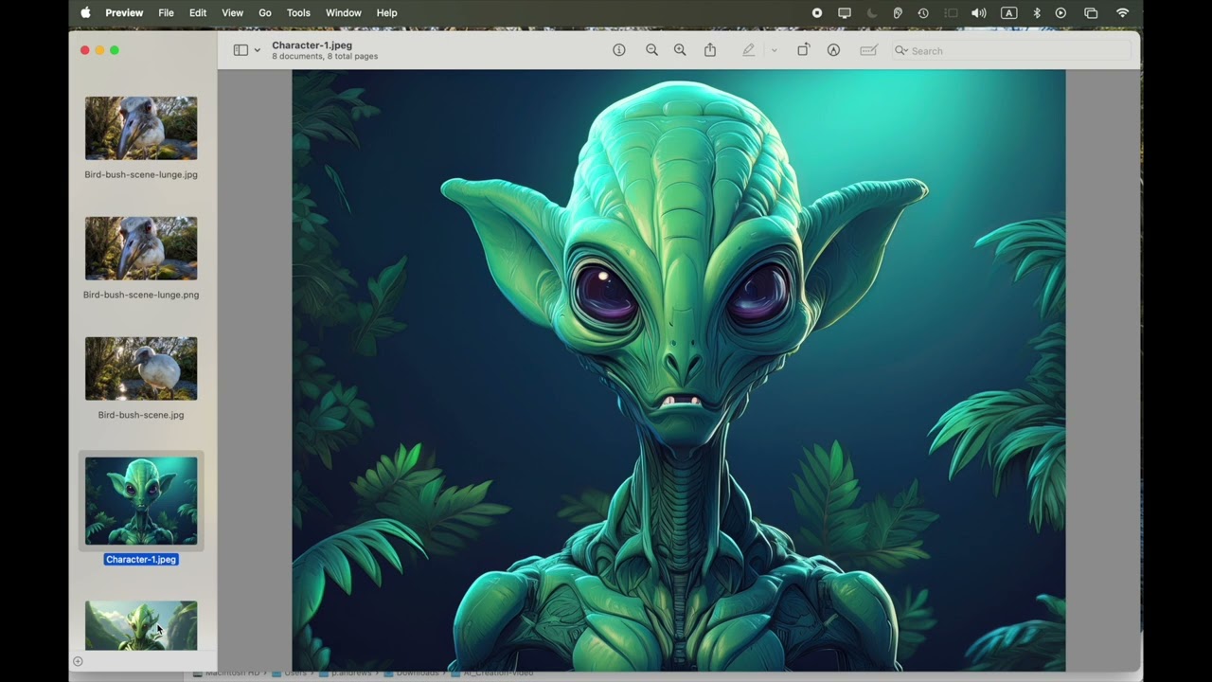Open the View menu

[x=232, y=12]
